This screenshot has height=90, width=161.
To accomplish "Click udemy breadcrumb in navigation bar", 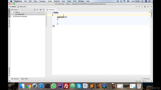I will (x=13, y=7).
